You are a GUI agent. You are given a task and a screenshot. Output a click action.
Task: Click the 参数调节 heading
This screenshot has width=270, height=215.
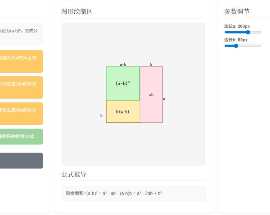(x=237, y=12)
